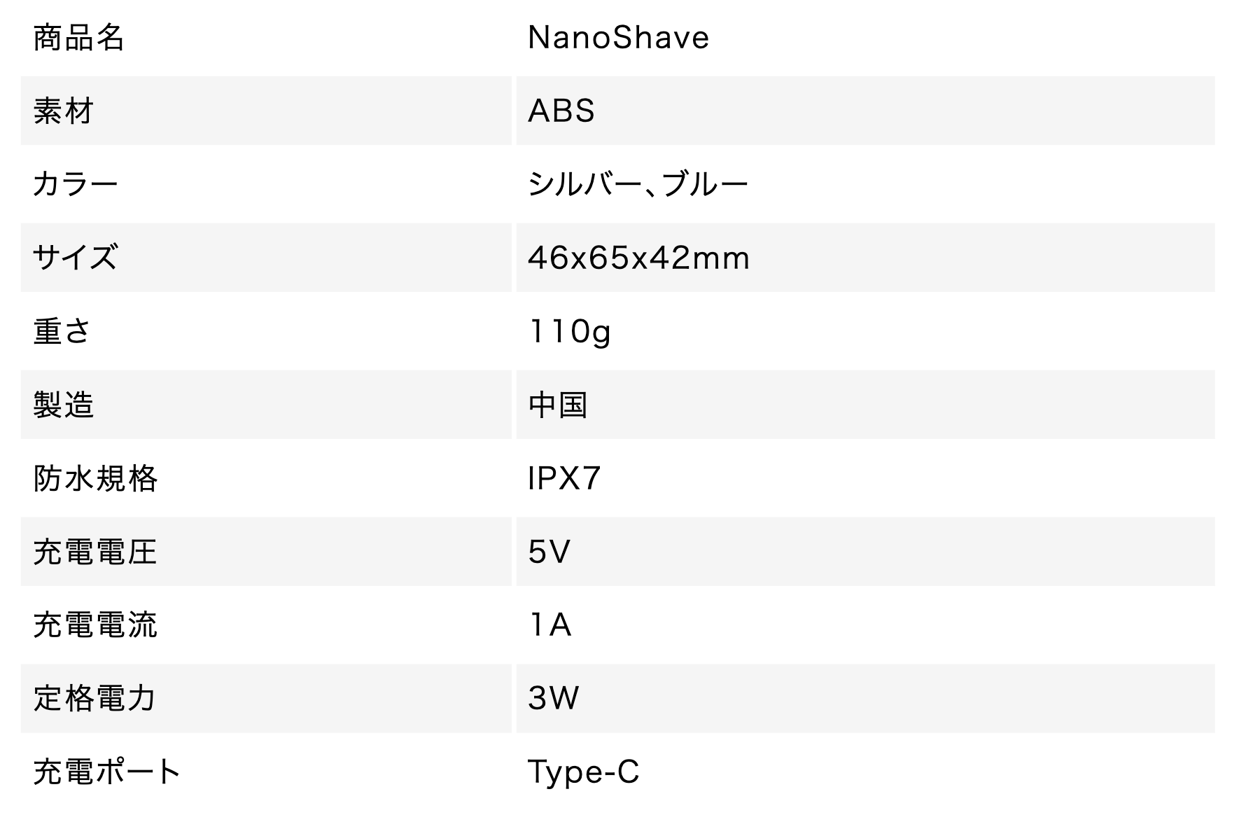The height and width of the screenshot is (815, 1260).
Task: Select the 110g weight value
Action: [x=570, y=332]
